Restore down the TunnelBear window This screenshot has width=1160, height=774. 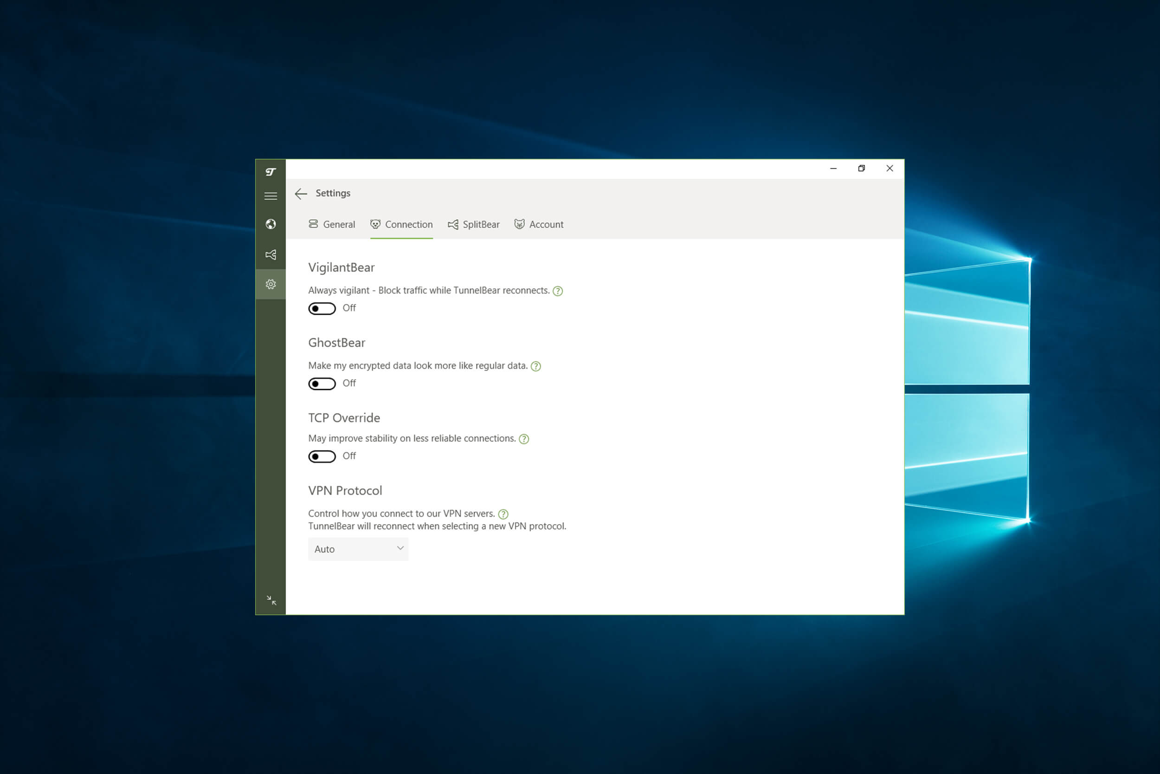pyautogui.click(x=862, y=169)
